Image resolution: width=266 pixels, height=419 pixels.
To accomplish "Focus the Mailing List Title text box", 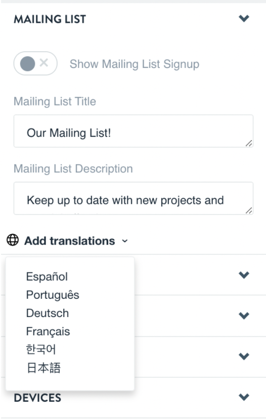I will coord(134,131).
